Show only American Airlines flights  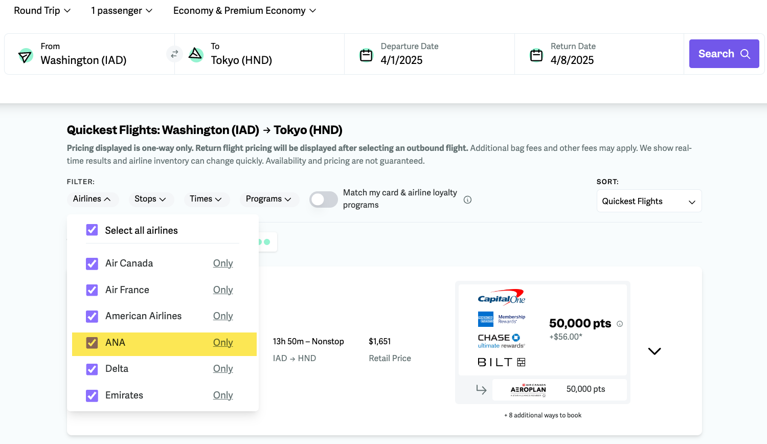click(x=223, y=316)
